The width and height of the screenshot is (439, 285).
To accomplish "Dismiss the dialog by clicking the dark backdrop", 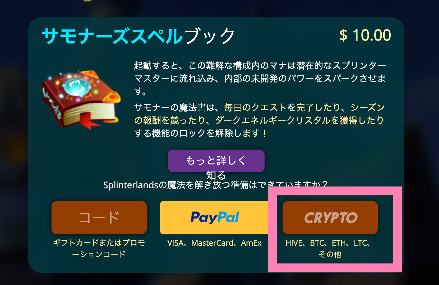I will click(x=13, y=145).
